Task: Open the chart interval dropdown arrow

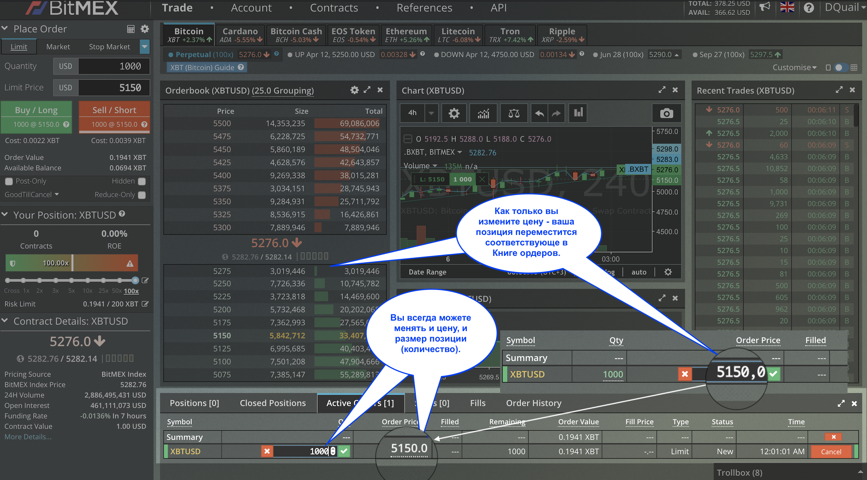Action: click(x=431, y=113)
